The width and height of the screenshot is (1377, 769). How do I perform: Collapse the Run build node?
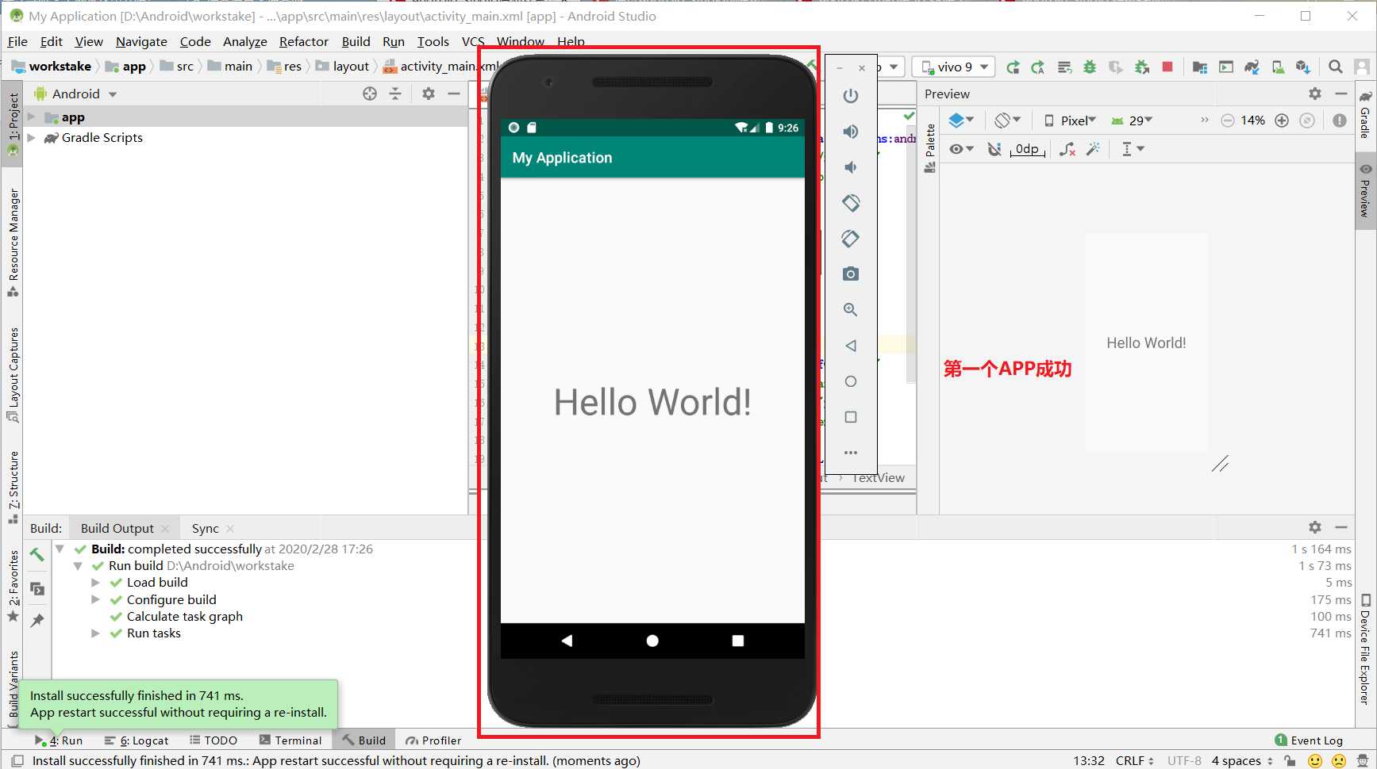coord(78,566)
